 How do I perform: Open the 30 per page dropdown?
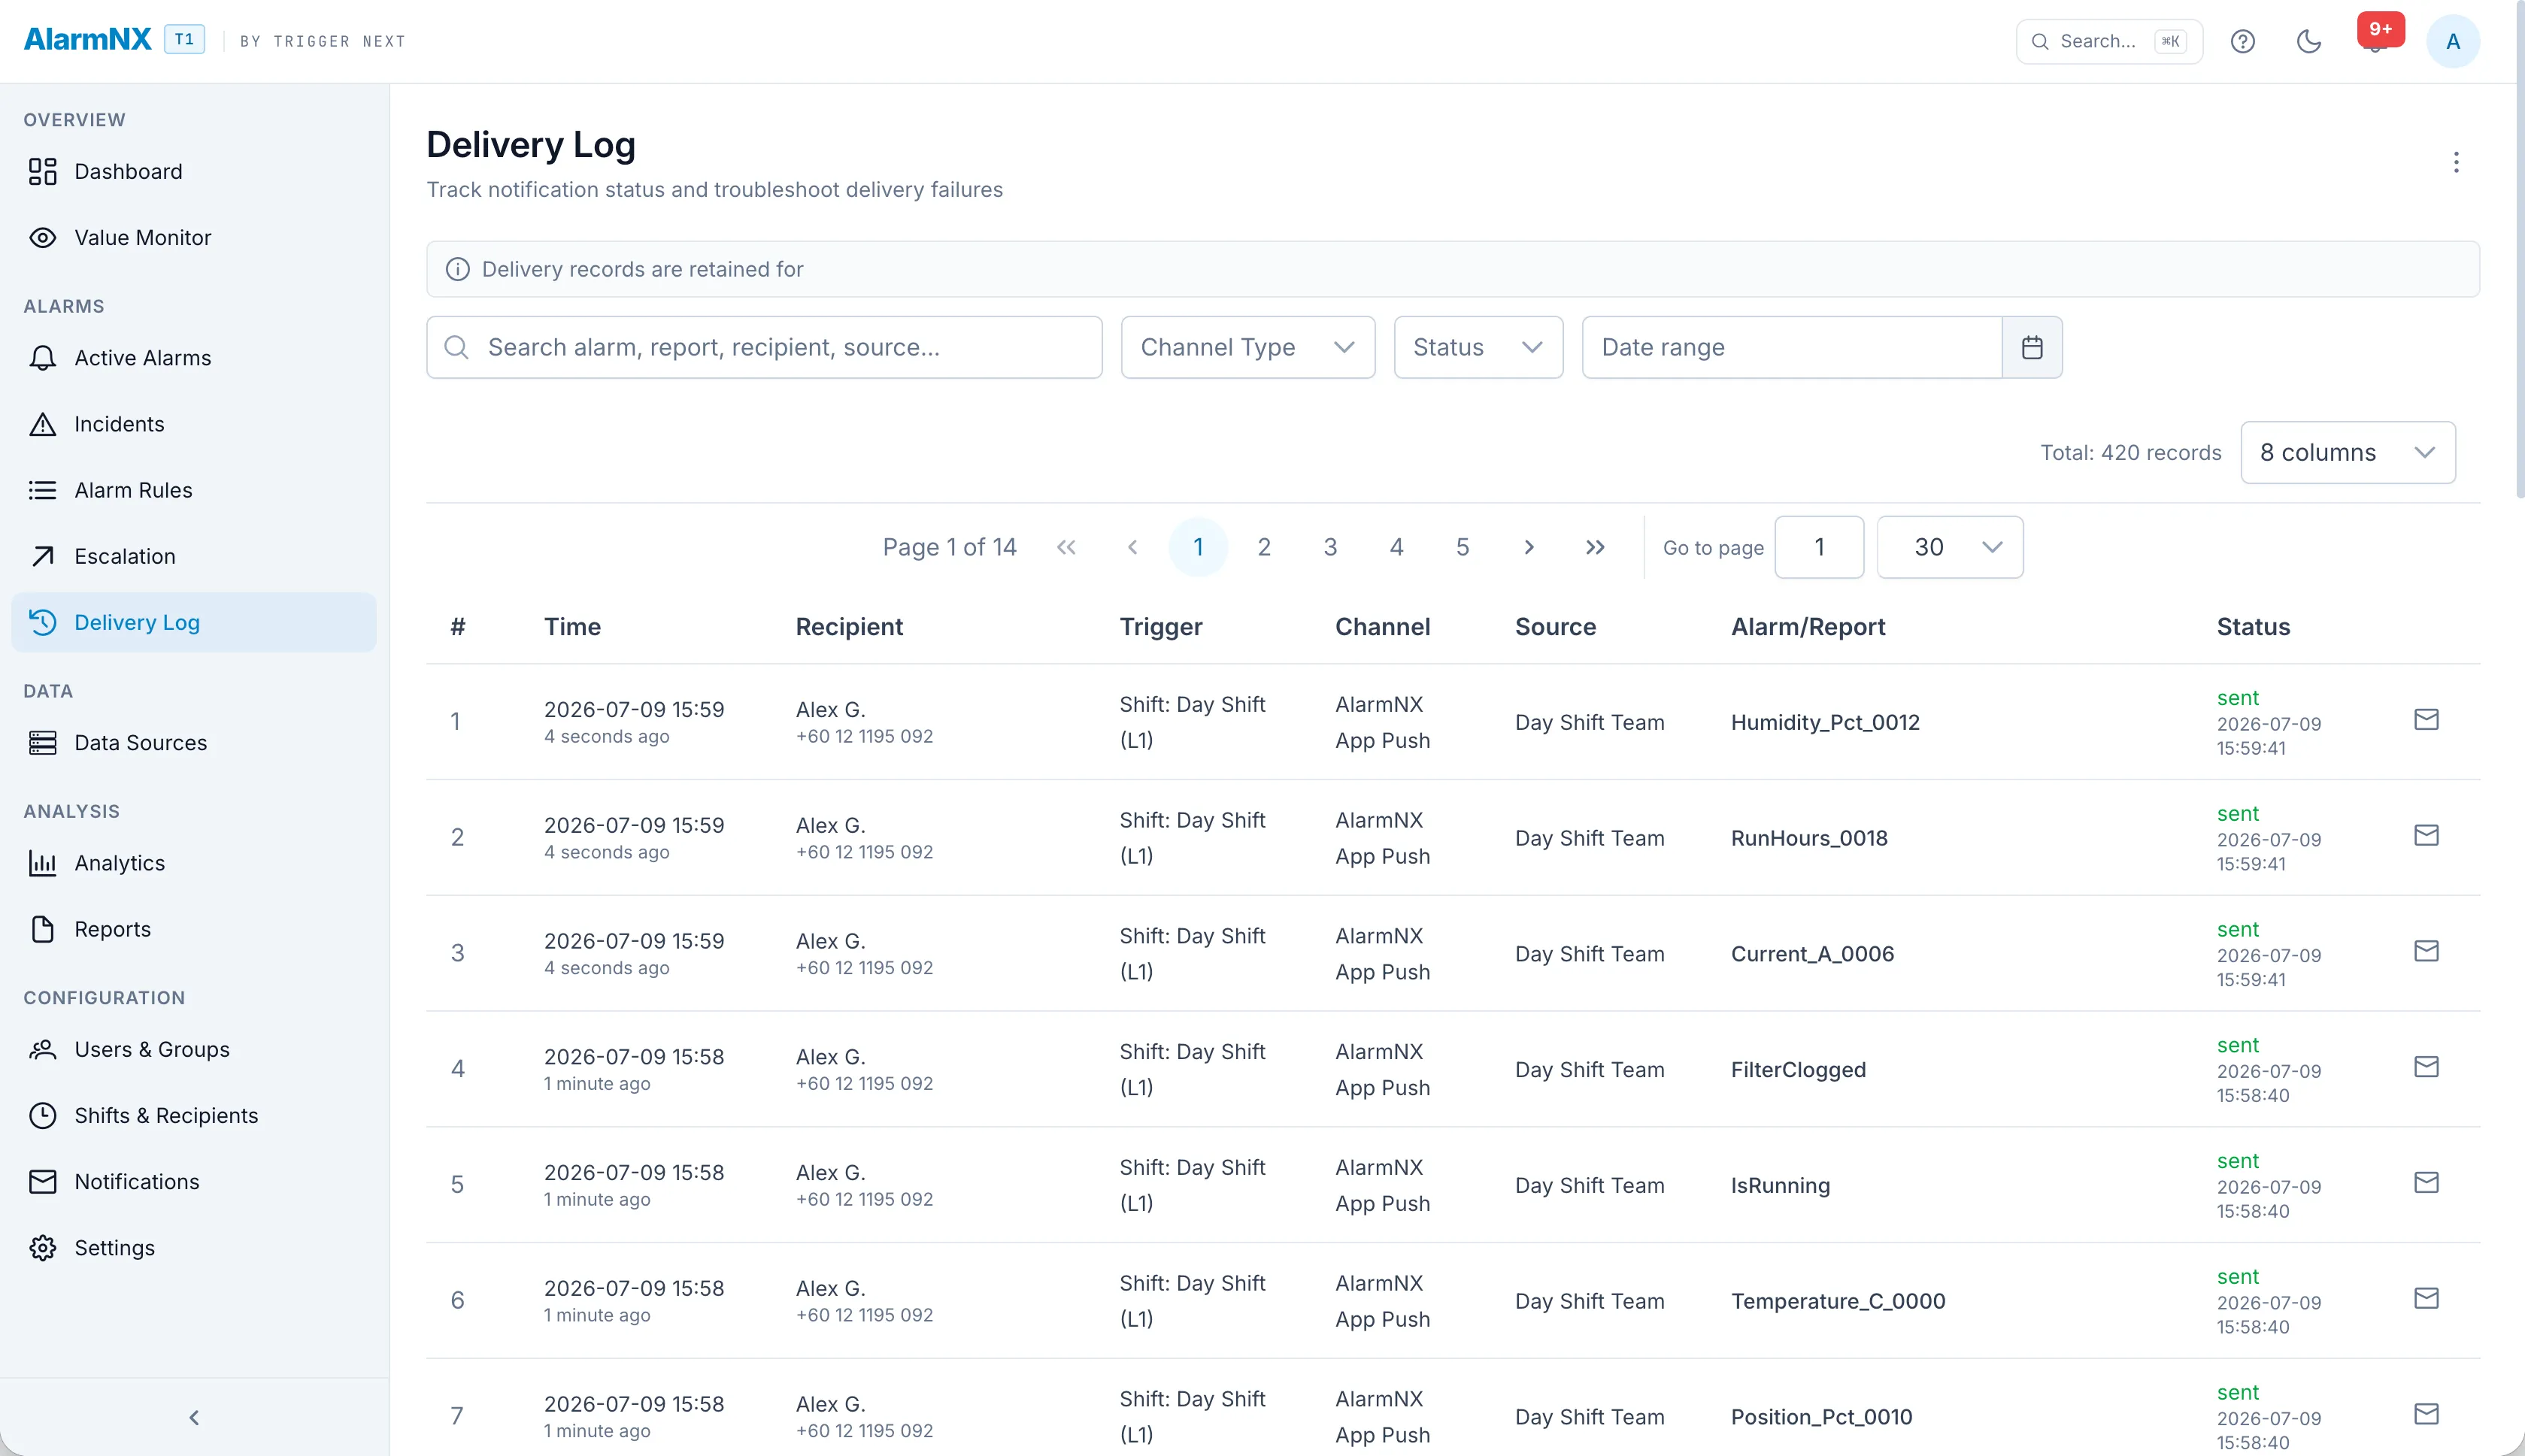coord(1949,547)
